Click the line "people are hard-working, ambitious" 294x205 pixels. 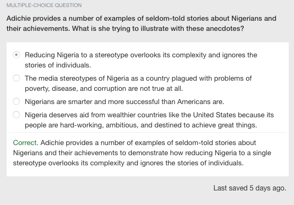[141, 125]
